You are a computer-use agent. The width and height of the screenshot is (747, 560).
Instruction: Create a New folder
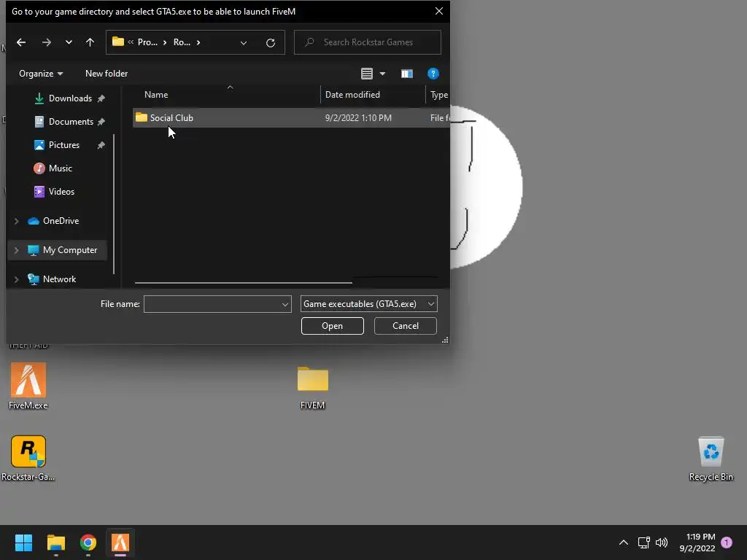click(107, 74)
